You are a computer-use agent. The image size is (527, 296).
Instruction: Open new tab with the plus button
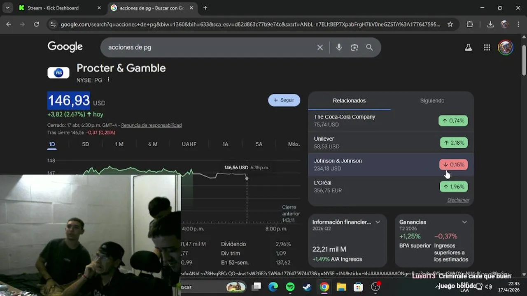pyautogui.click(x=205, y=8)
